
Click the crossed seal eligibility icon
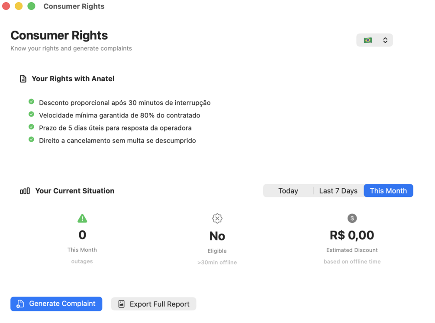point(217,218)
